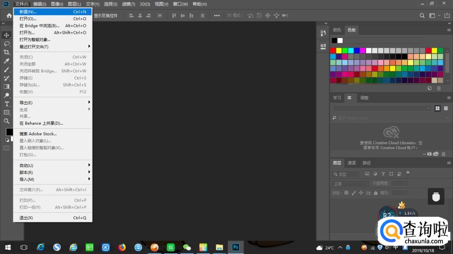
Task: Switch library to grid view
Action: click(x=437, y=108)
